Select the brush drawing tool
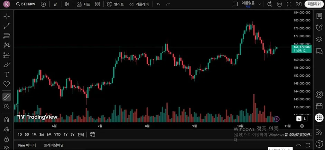The width and height of the screenshot is (325, 150). 7,65
